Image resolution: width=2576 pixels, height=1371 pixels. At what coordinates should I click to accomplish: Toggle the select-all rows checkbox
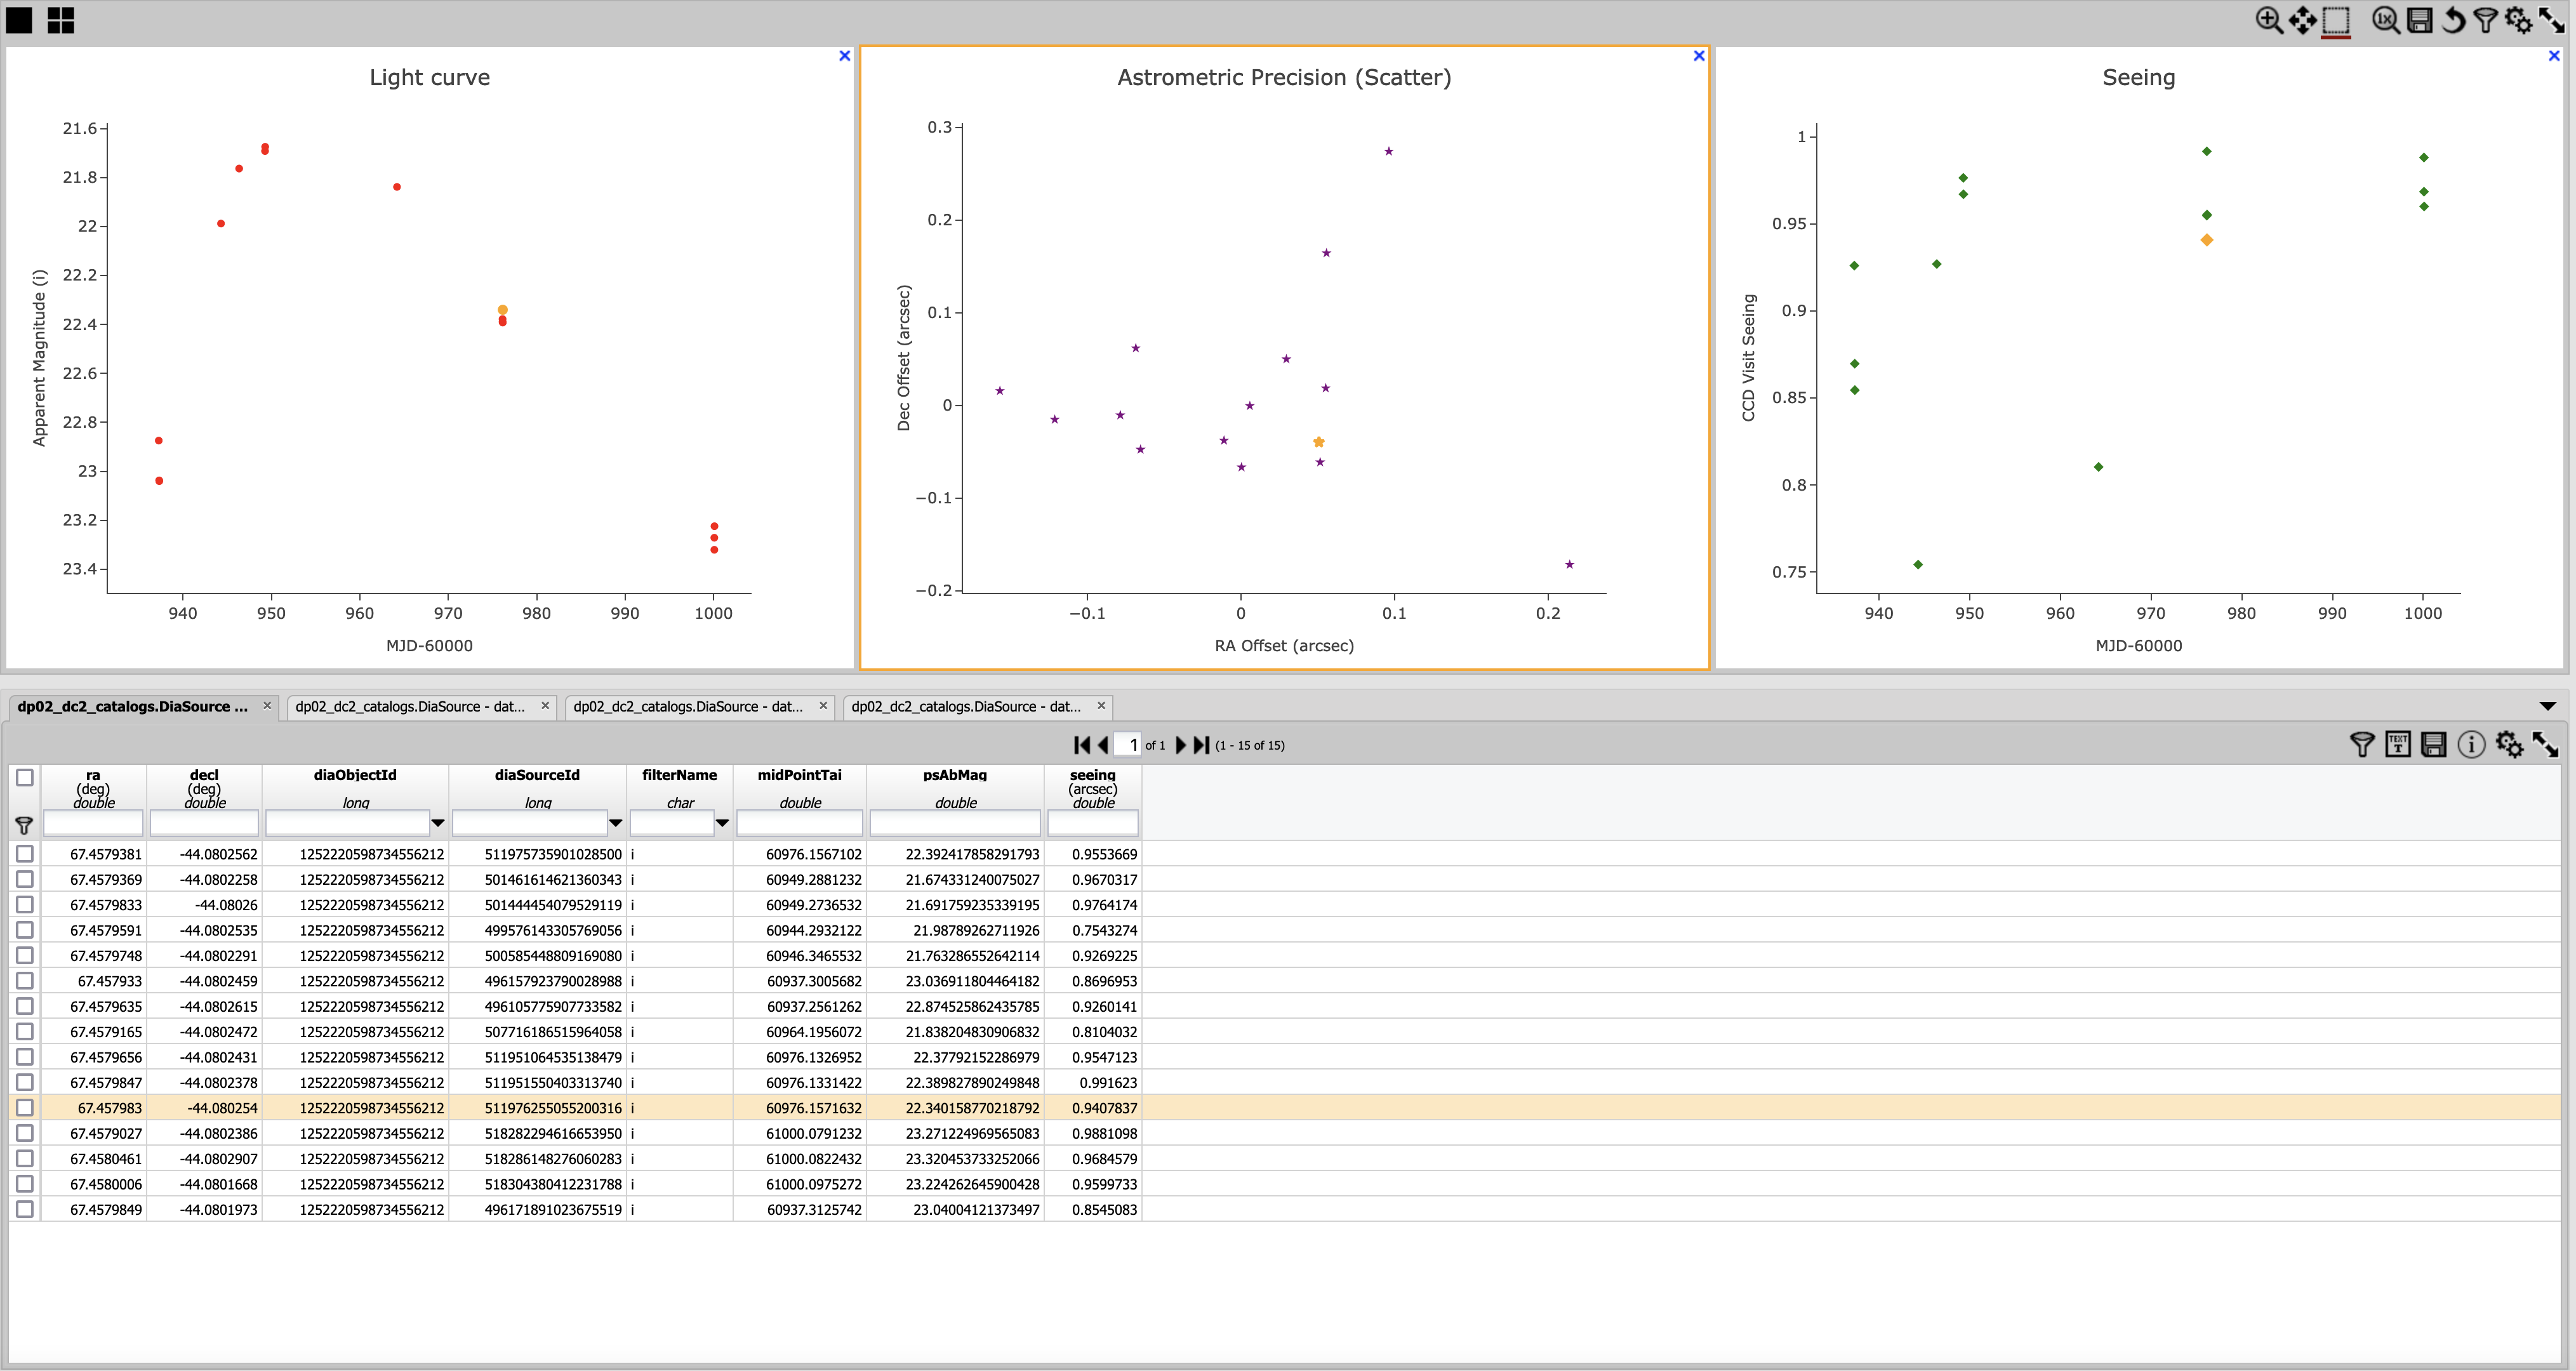[x=25, y=777]
